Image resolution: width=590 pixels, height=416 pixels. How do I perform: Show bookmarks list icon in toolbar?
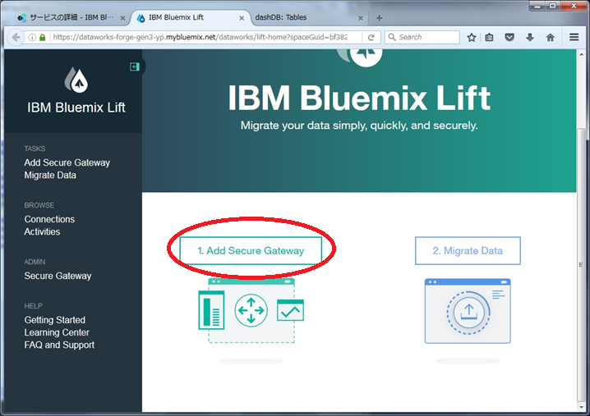point(491,38)
